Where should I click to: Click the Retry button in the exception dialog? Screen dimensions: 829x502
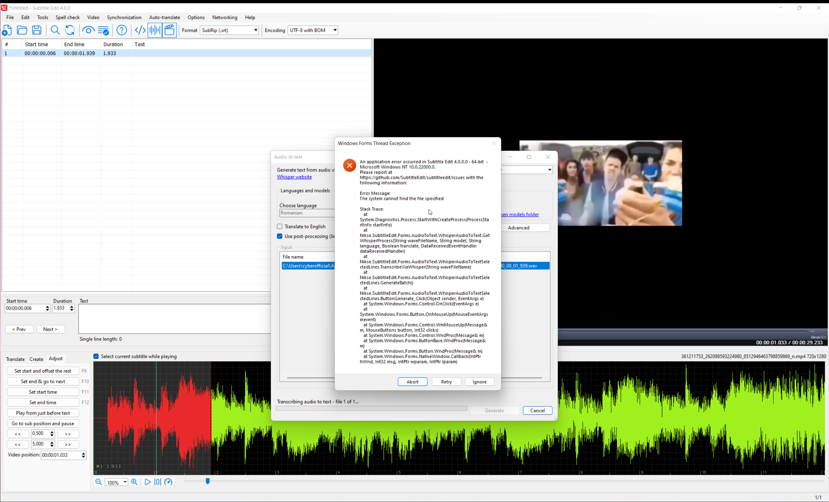tap(446, 382)
